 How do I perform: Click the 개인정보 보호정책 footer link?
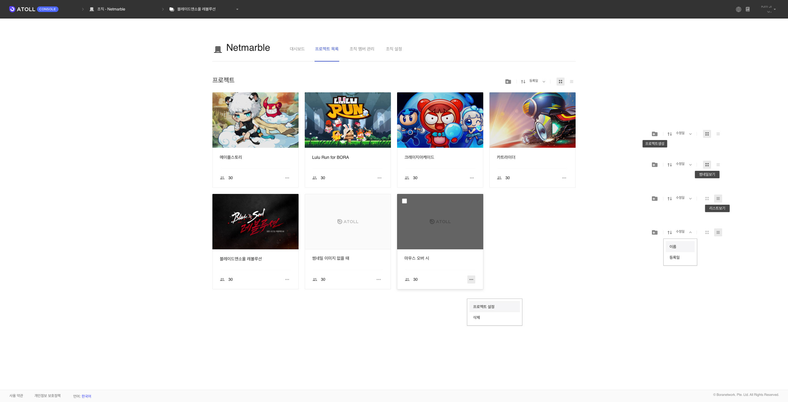click(47, 396)
